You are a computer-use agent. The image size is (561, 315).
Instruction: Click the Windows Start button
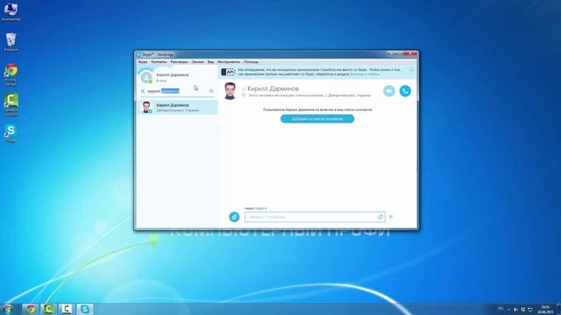[x=7, y=309]
